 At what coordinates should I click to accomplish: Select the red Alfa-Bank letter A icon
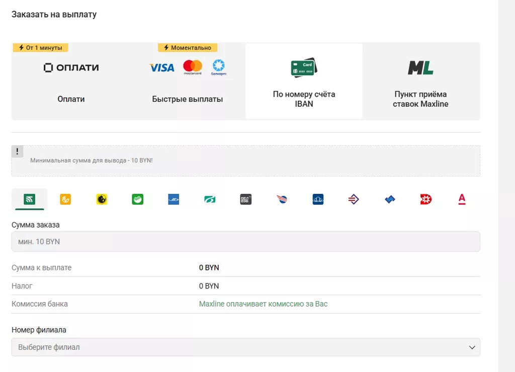tap(462, 199)
